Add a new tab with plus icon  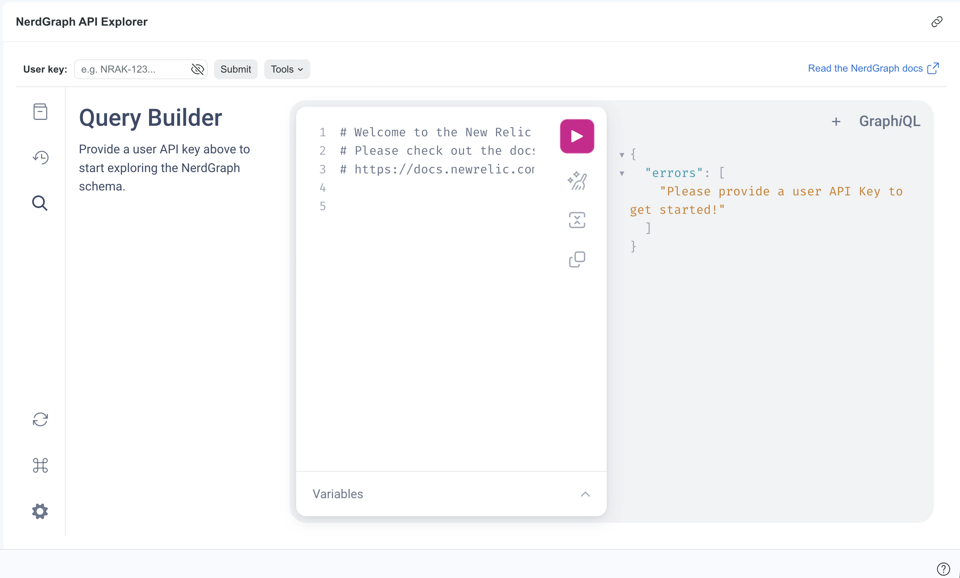836,122
